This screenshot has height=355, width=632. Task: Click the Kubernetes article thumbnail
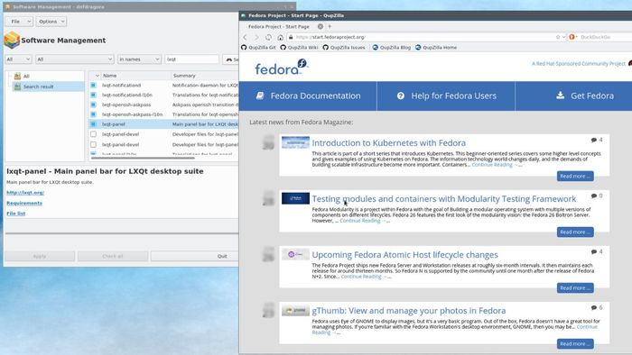[x=295, y=142]
